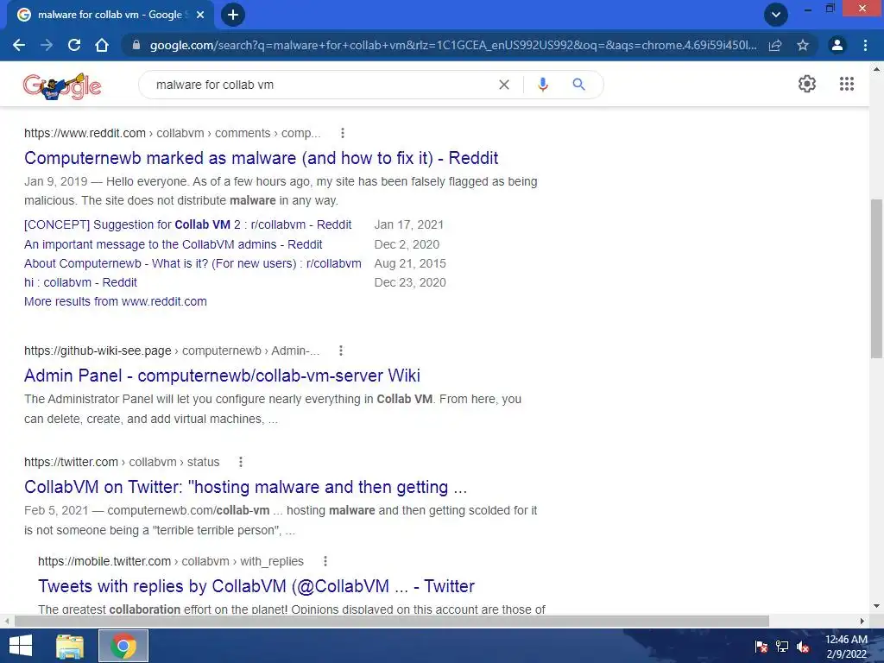This screenshot has width=884, height=663.
Task: Open Action Center flag tray icon
Action: (761, 647)
